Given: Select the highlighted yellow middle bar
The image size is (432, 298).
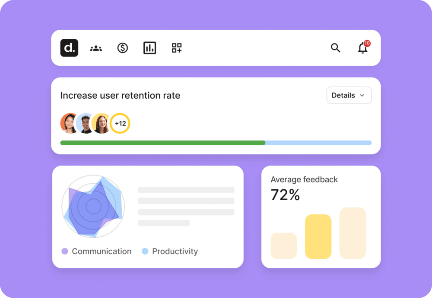Looking at the screenshot, I should click(x=318, y=236).
